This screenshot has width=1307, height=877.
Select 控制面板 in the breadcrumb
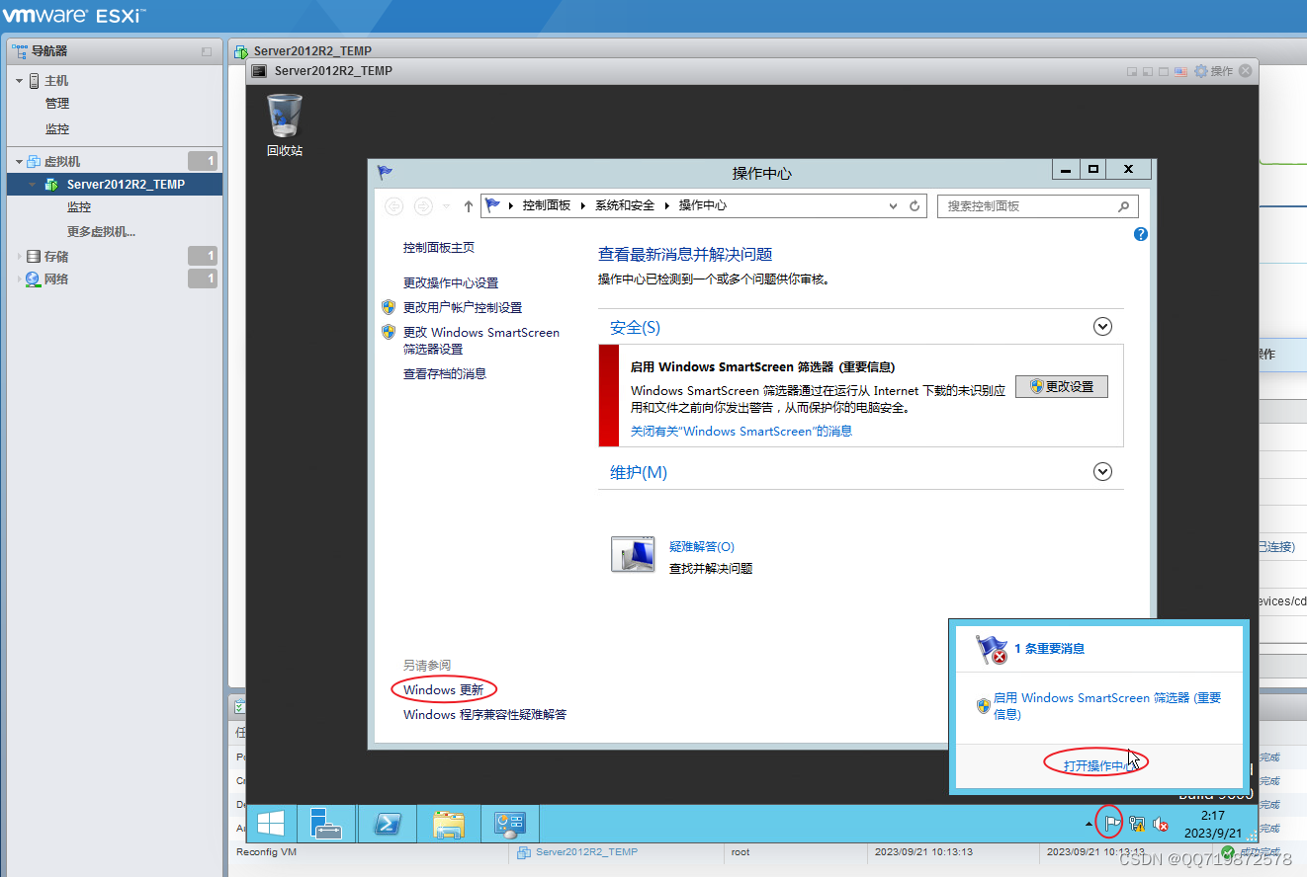[x=547, y=205]
